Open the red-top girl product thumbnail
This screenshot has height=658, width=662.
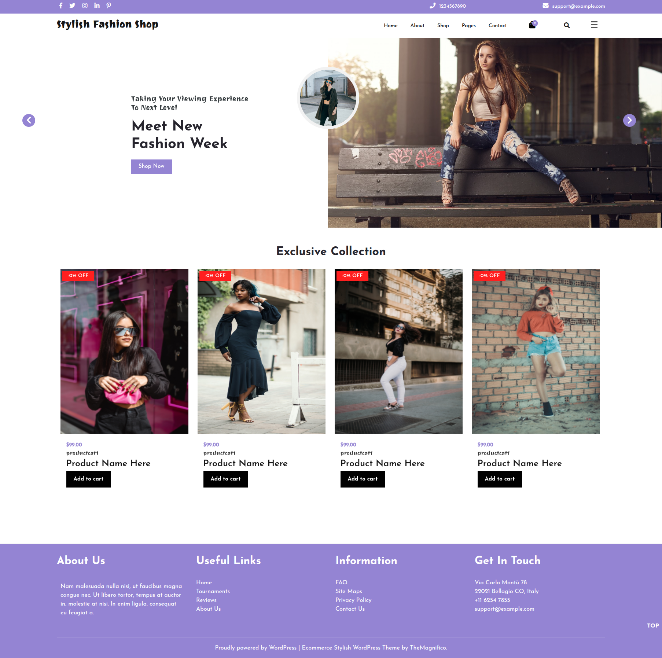point(536,352)
